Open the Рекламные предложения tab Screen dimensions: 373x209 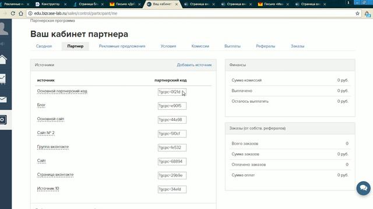click(x=122, y=46)
